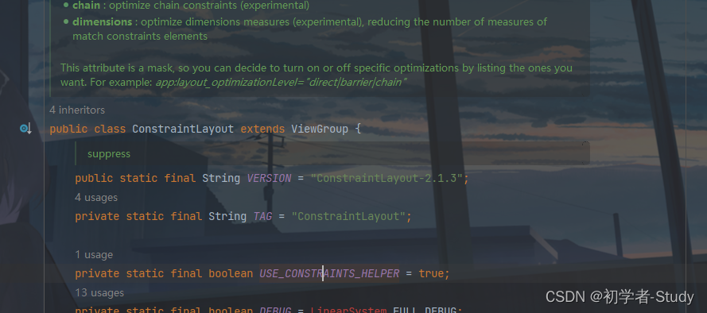
Task: Click the 'boolean' keyword on USE_CONSTRAINTS_HELPER line
Action: click(x=231, y=274)
